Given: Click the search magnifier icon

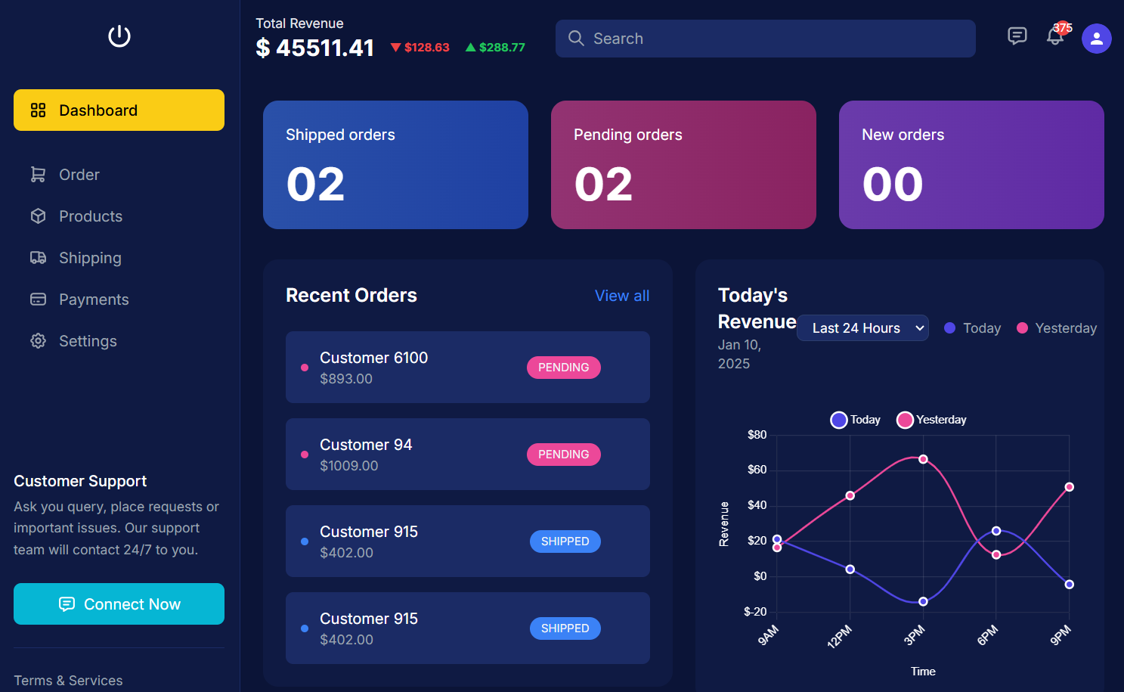Looking at the screenshot, I should (x=576, y=39).
